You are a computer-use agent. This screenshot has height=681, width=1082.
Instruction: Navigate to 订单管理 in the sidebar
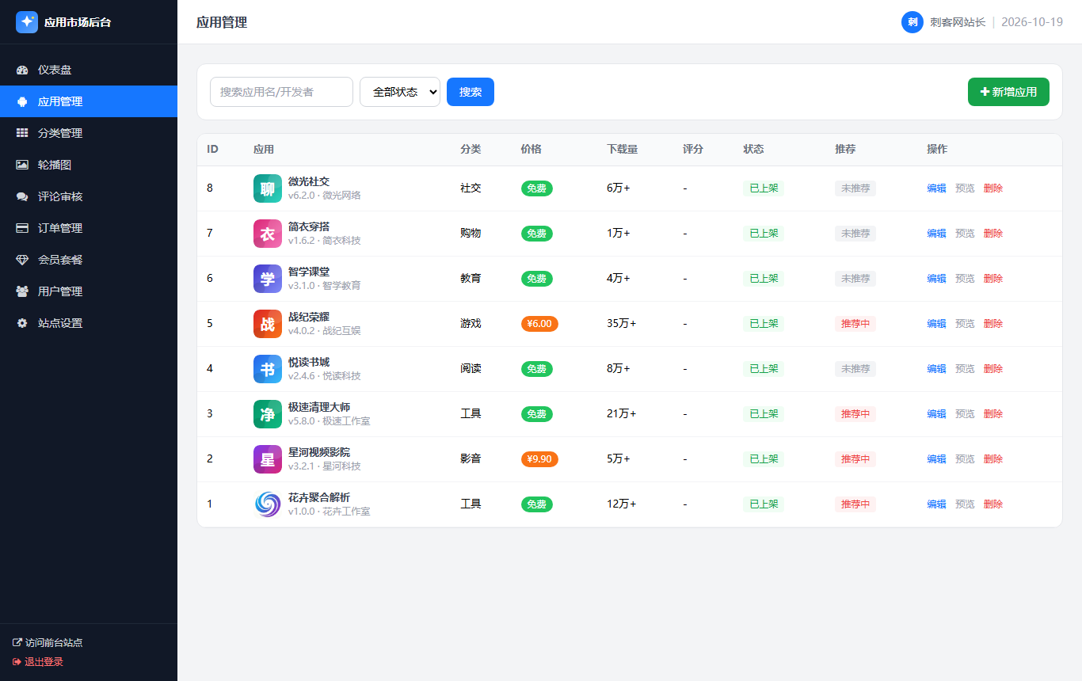coord(89,228)
